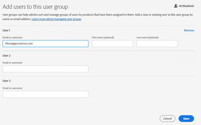The height and width of the screenshot is (125, 201).
Task: Click the Email or username label under User 1
Action: (x=12, y=38)
